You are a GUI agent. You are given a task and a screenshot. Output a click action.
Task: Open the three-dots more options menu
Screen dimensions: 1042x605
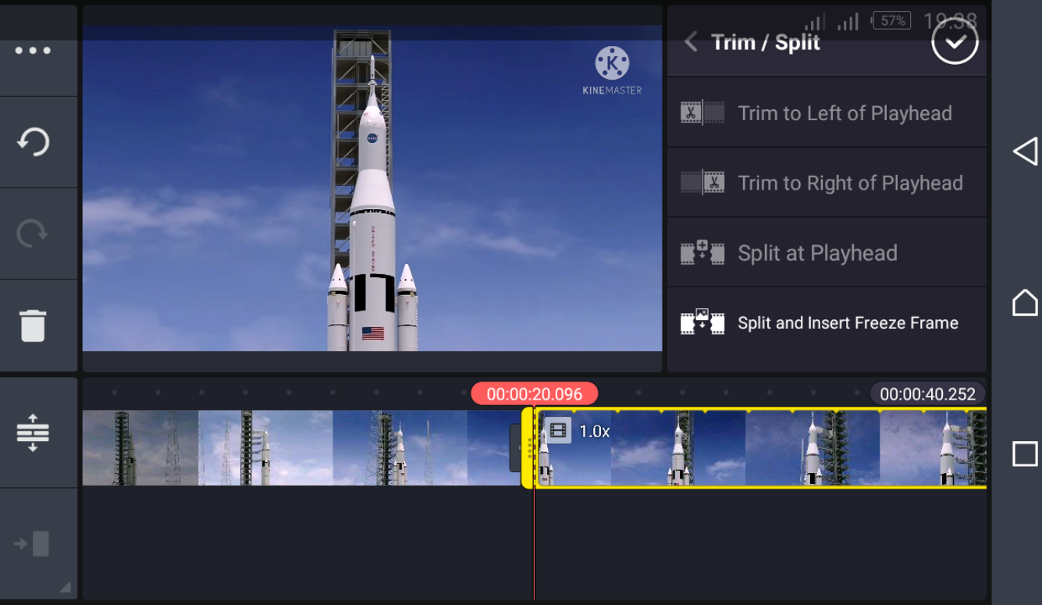point(33,51)
